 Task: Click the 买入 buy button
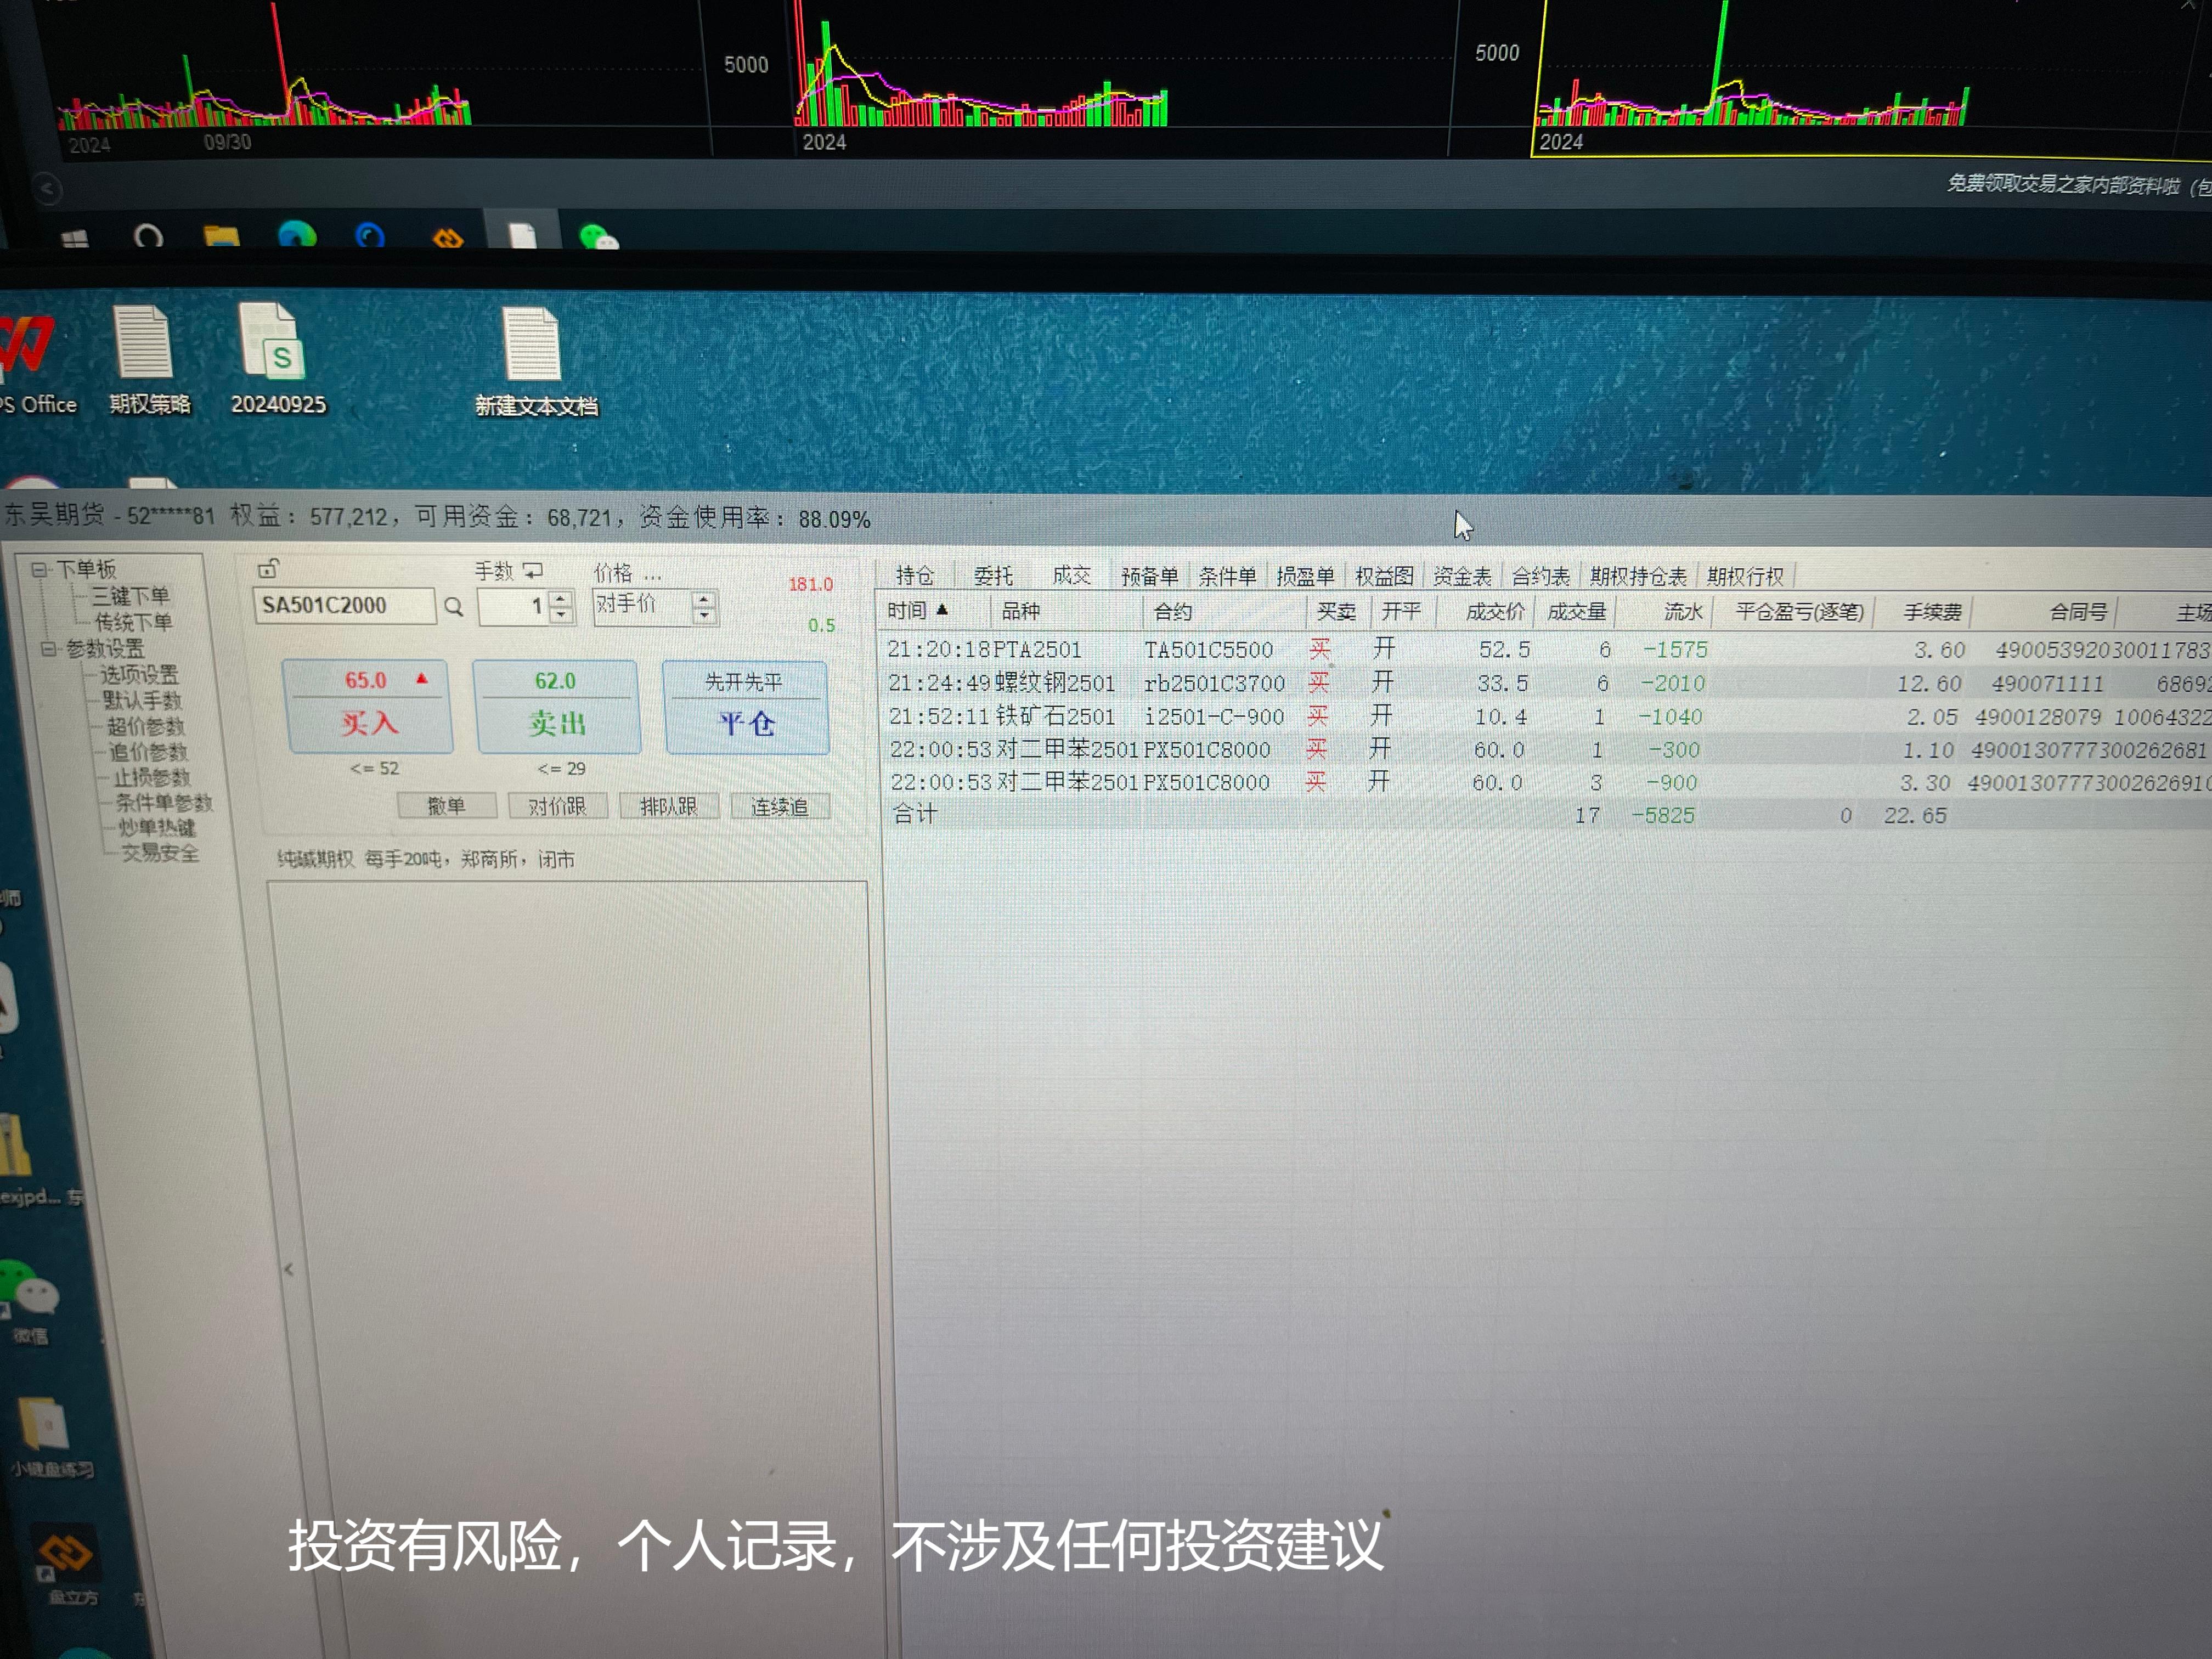tap(368, 707)
